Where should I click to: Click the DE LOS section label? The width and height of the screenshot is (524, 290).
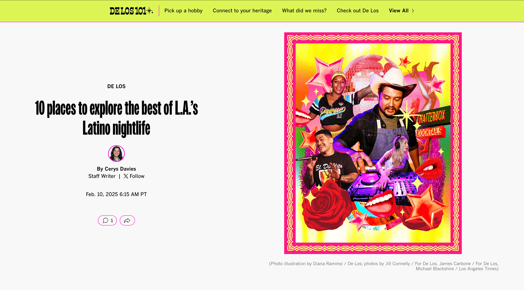tap(117, 86)
